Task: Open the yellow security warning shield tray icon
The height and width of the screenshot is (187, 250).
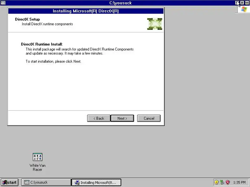Action: (x=216, y=182)
